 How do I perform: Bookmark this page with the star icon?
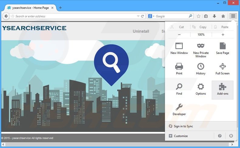tap(198, 16)
